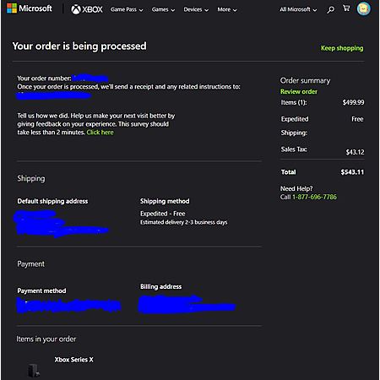Image resolution: width=380 pixels, height=380 pixels.
Task: Expand the Devices menu
Action: pyautogui.click(x=196, y=9)
